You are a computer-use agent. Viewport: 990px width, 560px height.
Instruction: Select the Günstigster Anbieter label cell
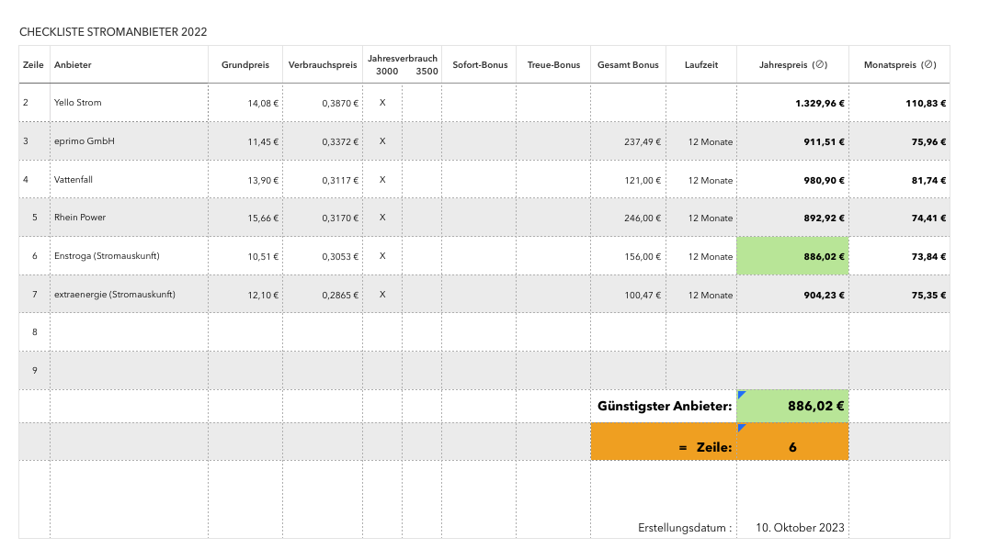664,406
